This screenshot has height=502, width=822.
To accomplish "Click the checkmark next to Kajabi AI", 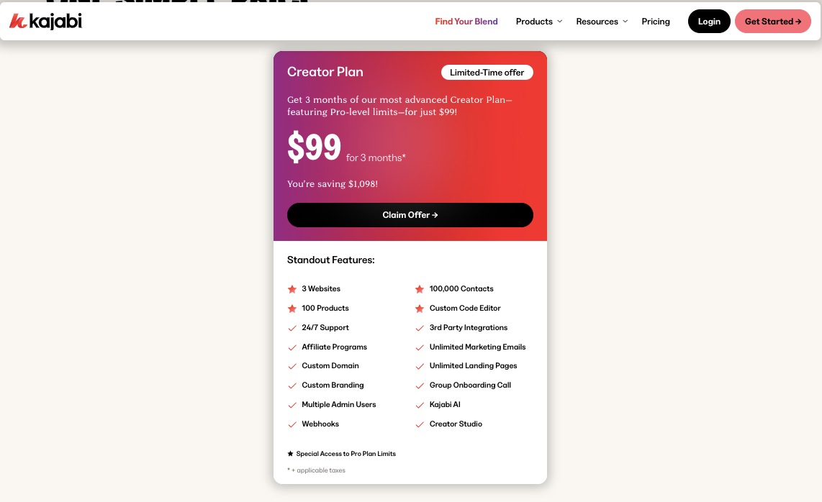I will 420,405.
